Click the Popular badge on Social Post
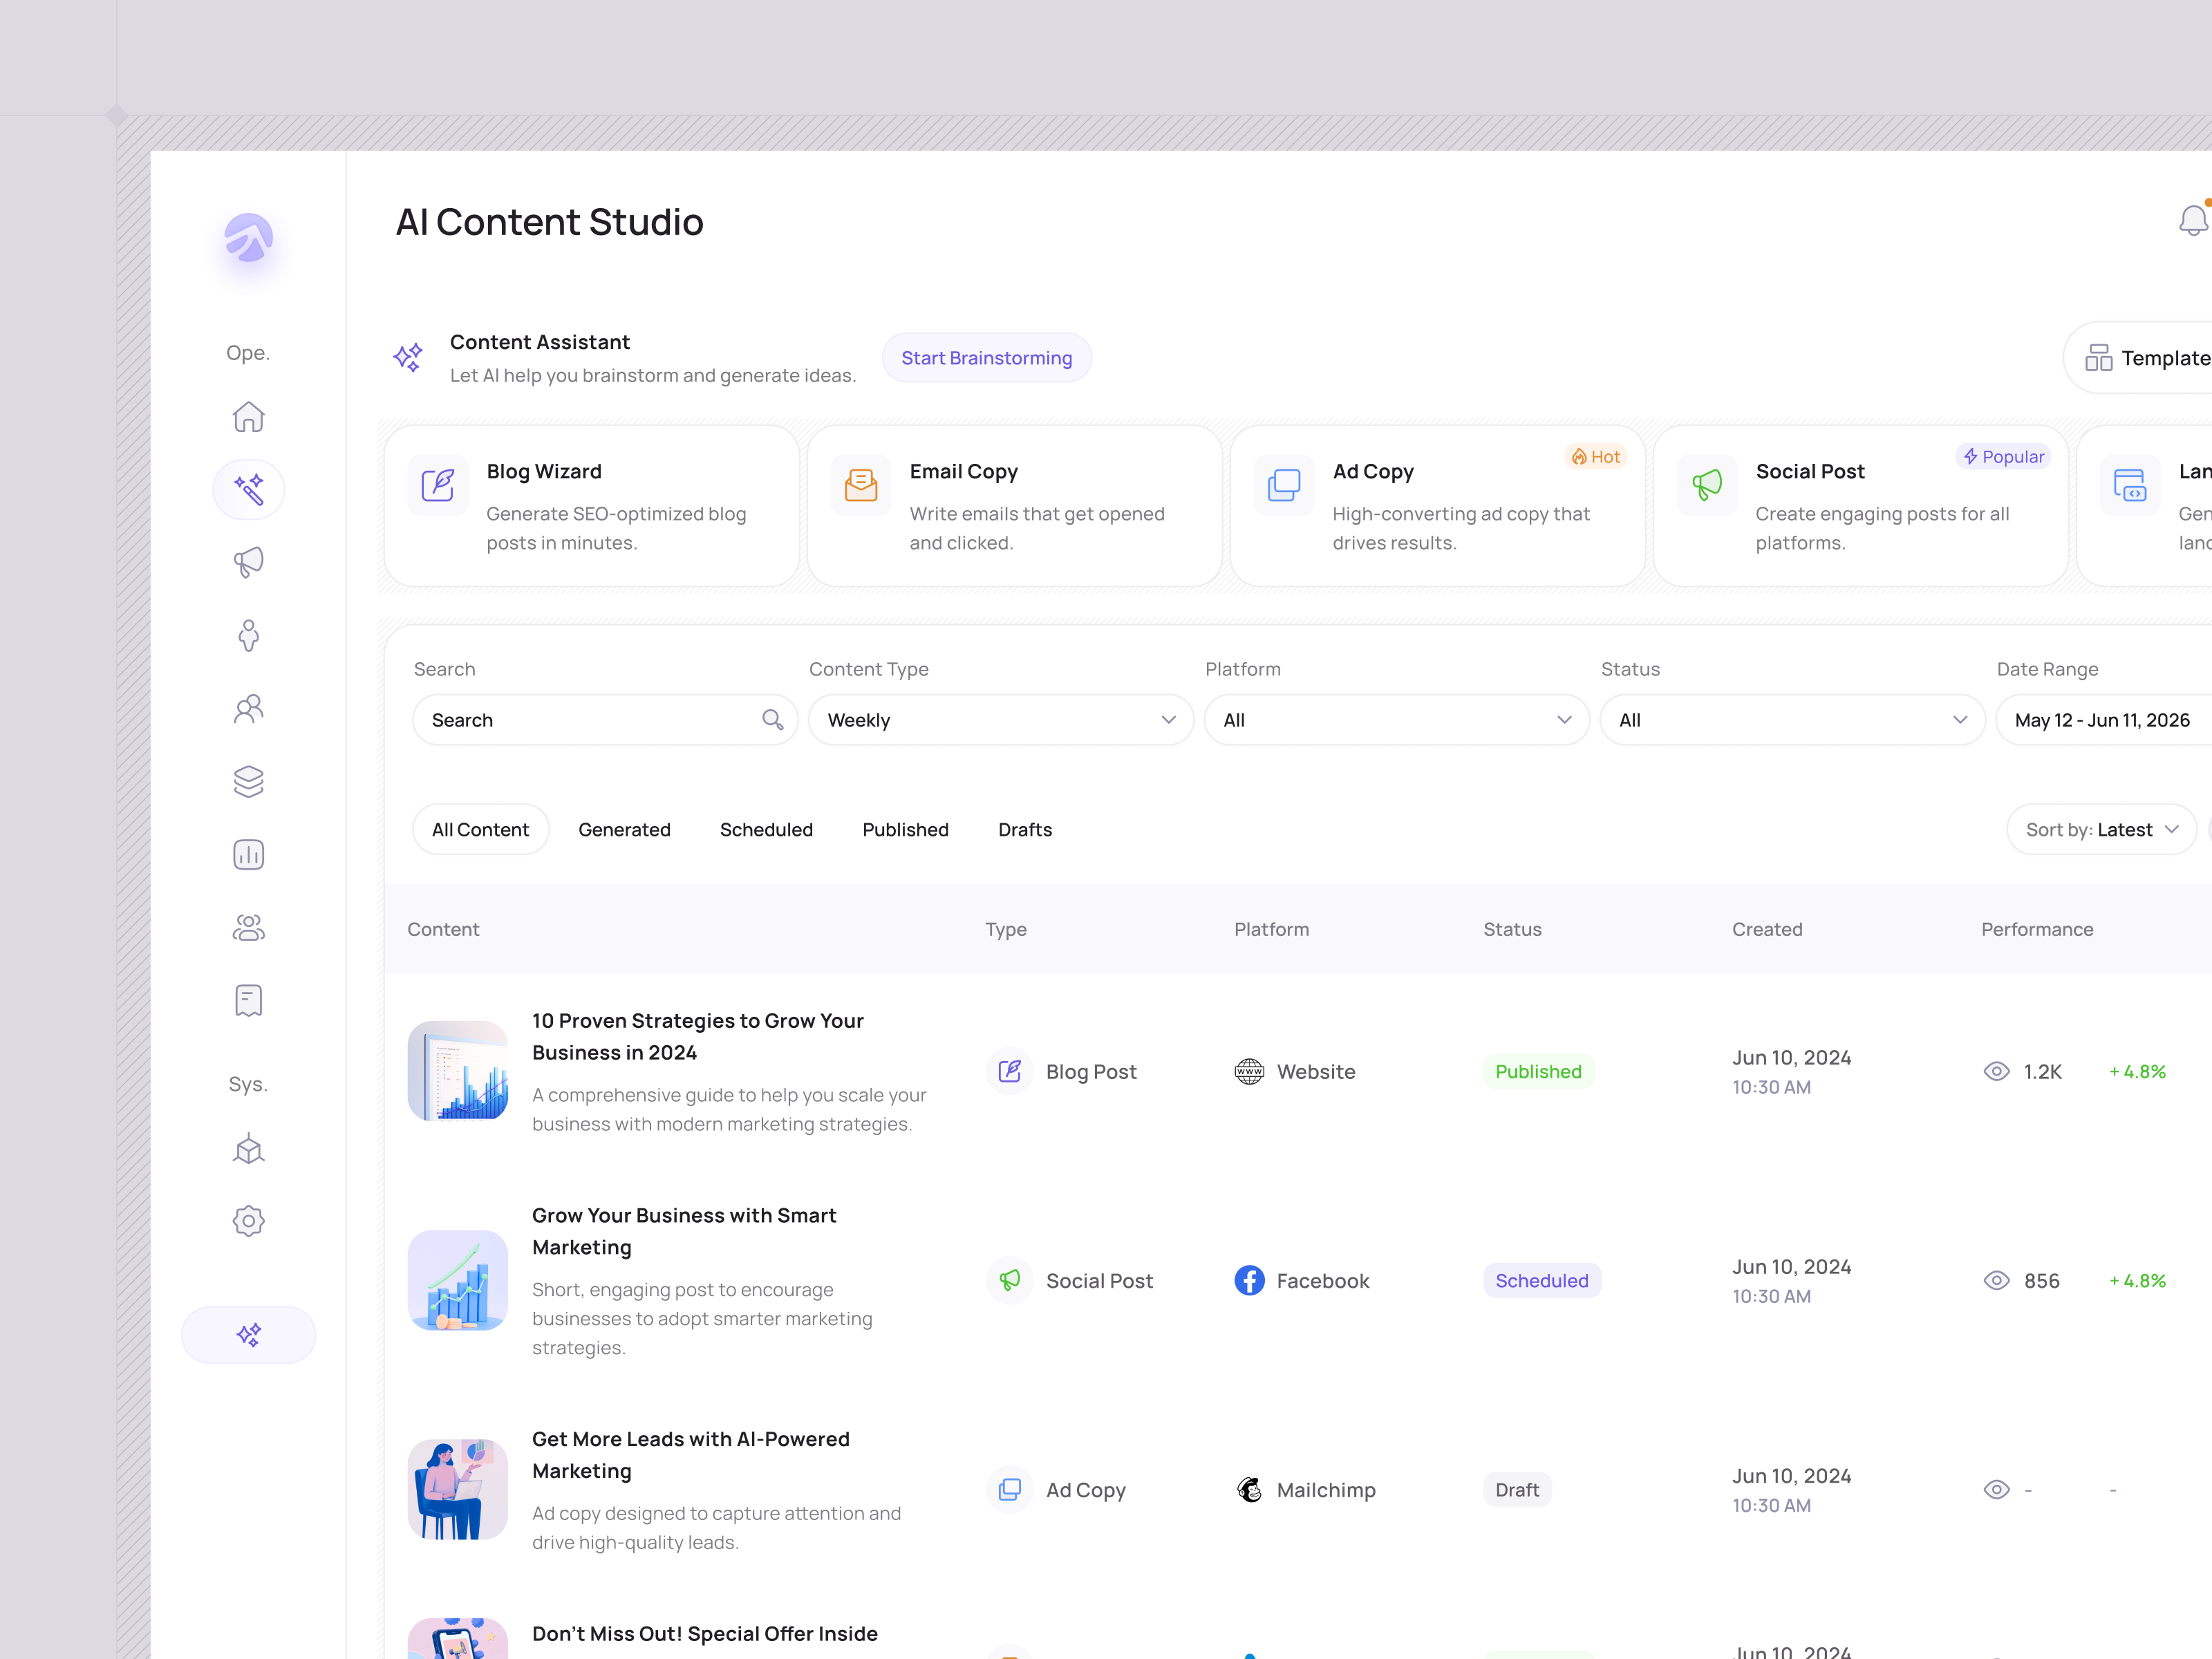Image resolution: width=2212 pixels, height=1659 pixels. pos(2003,456)
